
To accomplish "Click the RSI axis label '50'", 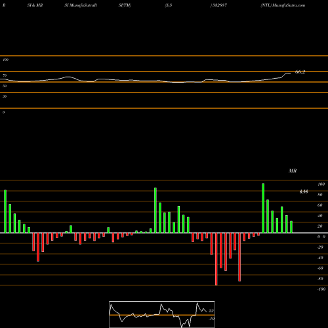I will pyautogui.click(x=5, y=86).
